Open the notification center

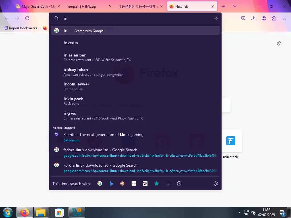click(x=282, y=213)
